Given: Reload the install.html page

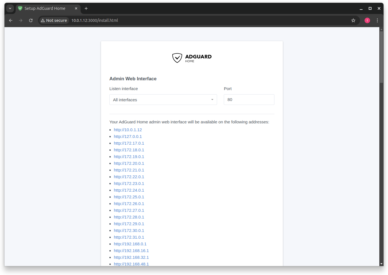Looking at the screenshot, I should pos(31,20).
